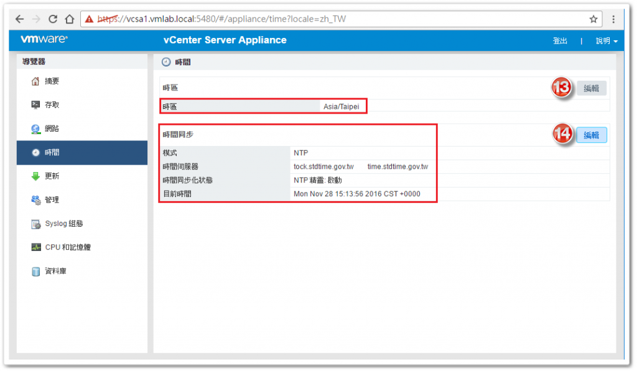Viewport: 637px width, 372px height.
Task: Open the 摘要 navigator item
Action: [x=82, y=81]
